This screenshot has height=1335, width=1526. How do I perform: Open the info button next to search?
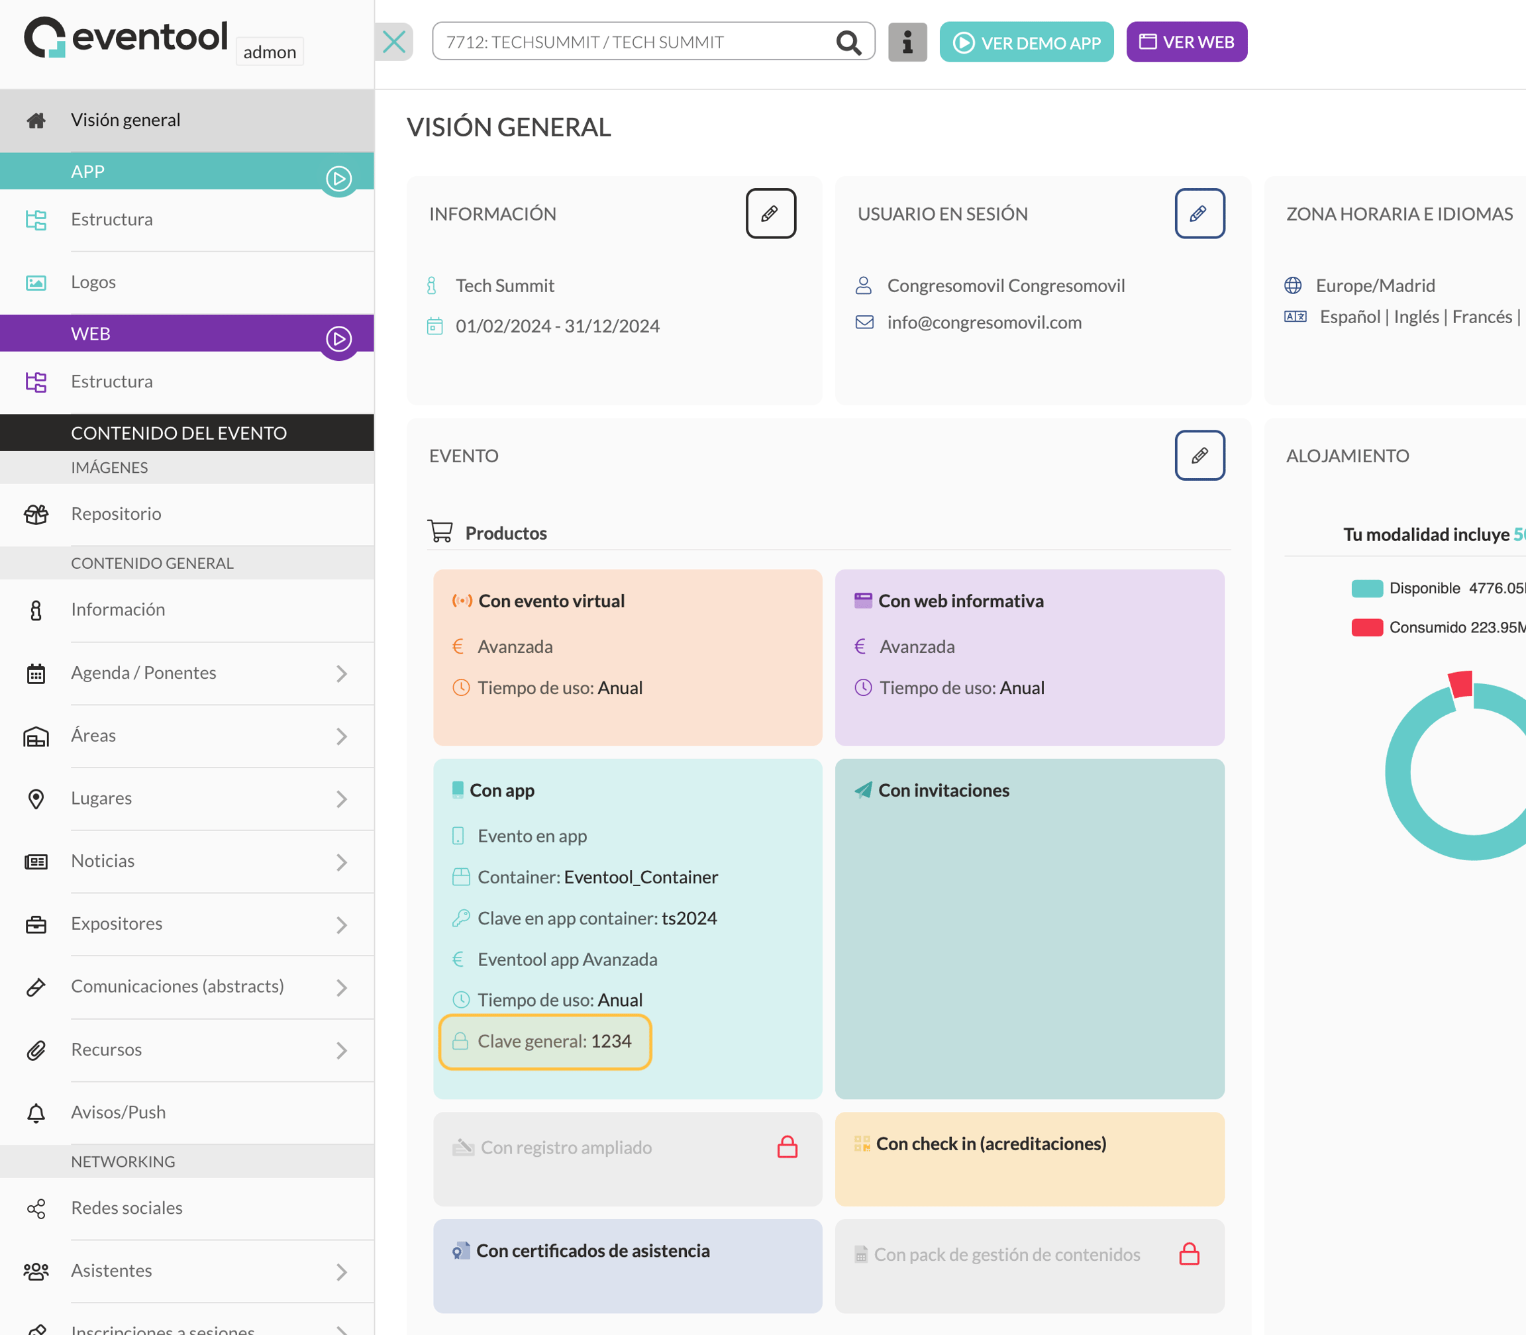pyautogui.click(x=907, y=42)
